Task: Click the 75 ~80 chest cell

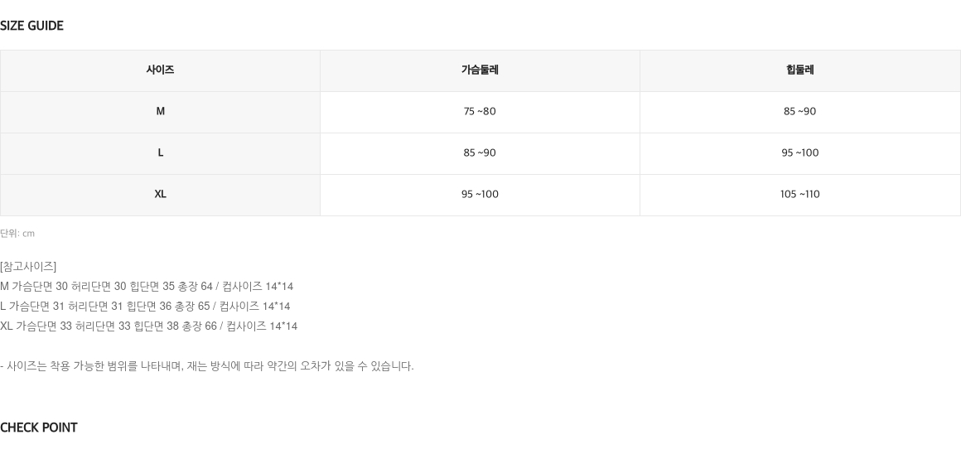Action: coord(480,112)
